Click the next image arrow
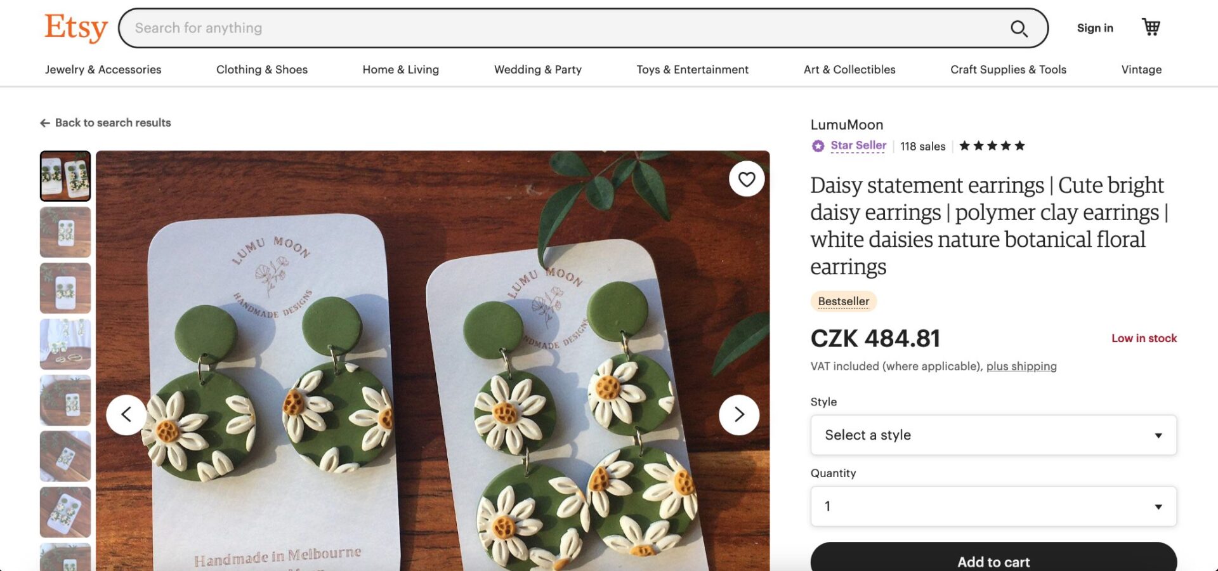 pyautogui.click(x=738, y=414)
